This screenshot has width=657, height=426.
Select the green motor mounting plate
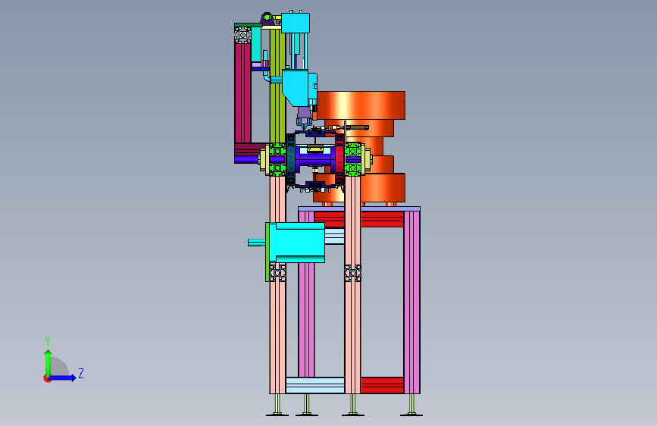(267, 252)
